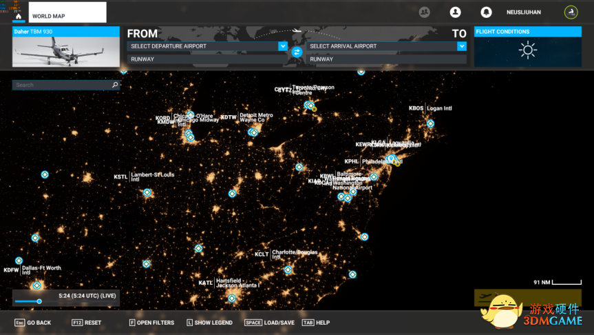594x335 pixels.
Task: Open the departure RUNWAY field
Action: 207,59
